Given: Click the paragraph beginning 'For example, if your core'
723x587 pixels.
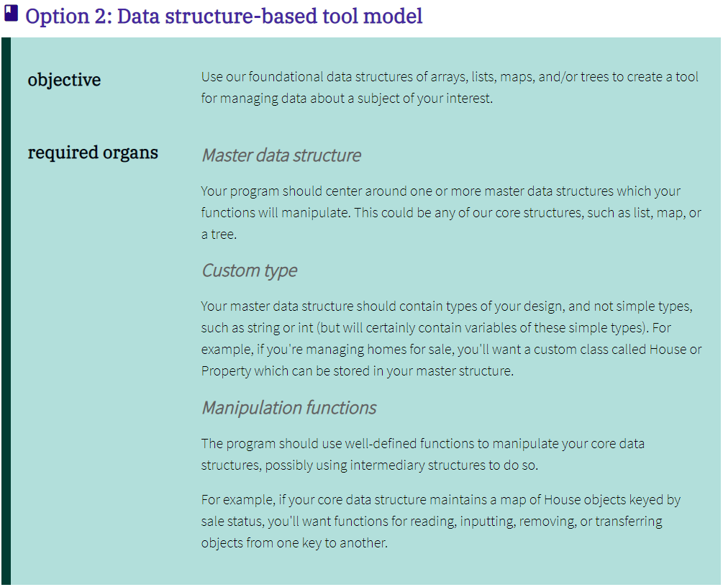Looking at the screenshot, I should pyautogui.click(x=441, y=521).
